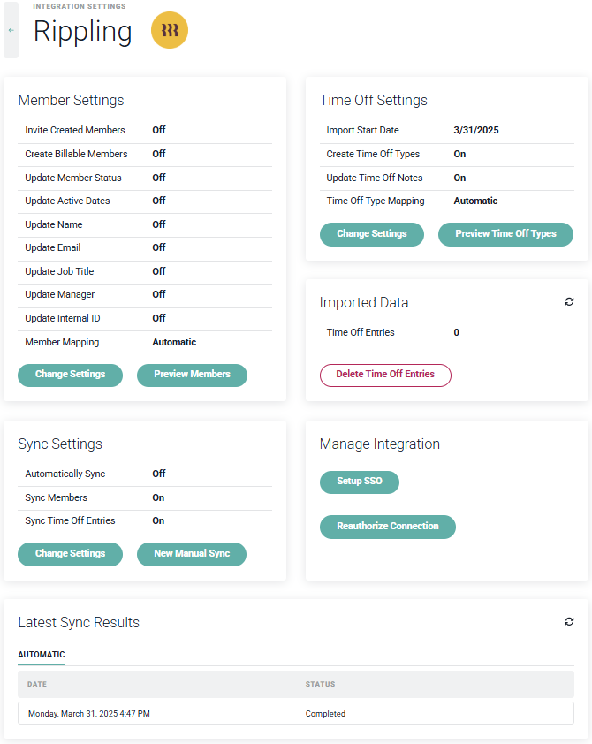Click the Sync Settings heading

[60, 444]
